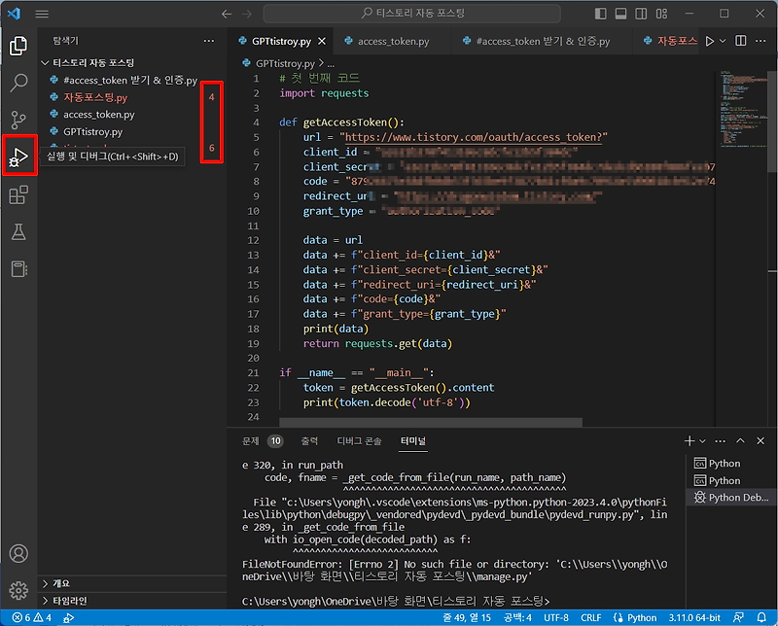Open 자동포스팅.py in the file explorer
The width and height of the screenshot is (778, 626).
[x=94, y=97]
